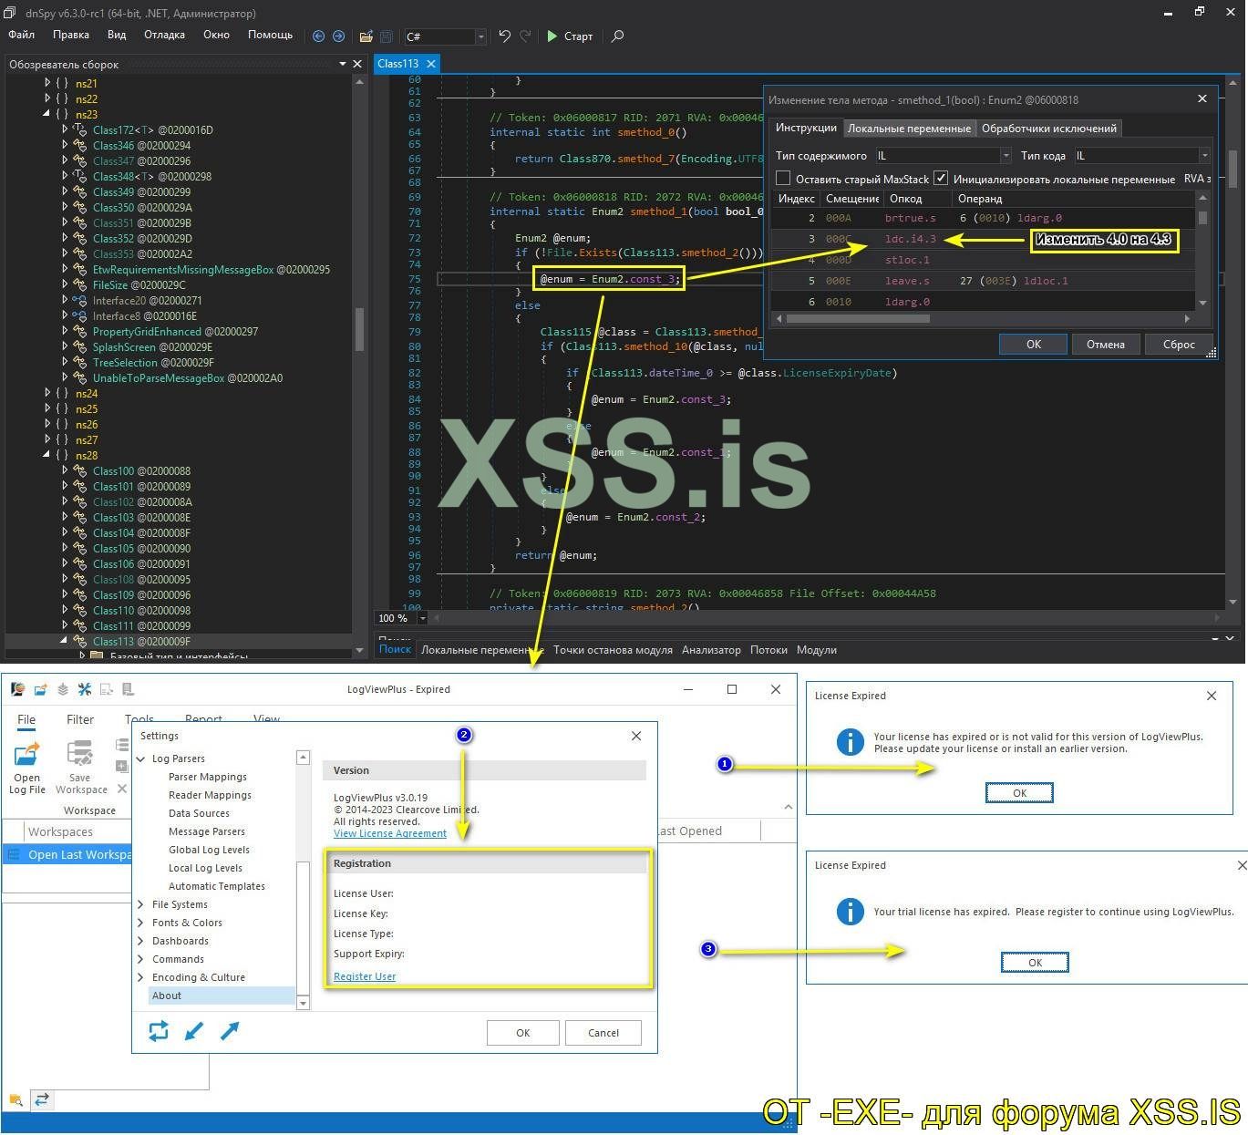Click the Сброс button in method dialog
Image resolution: width=1248 pixels, height=1135 pixels.
[x=1178, y=345]
